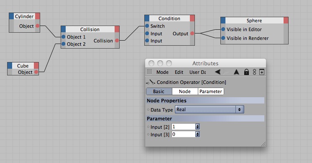Select the Collision node title bar

click(90, 29)
